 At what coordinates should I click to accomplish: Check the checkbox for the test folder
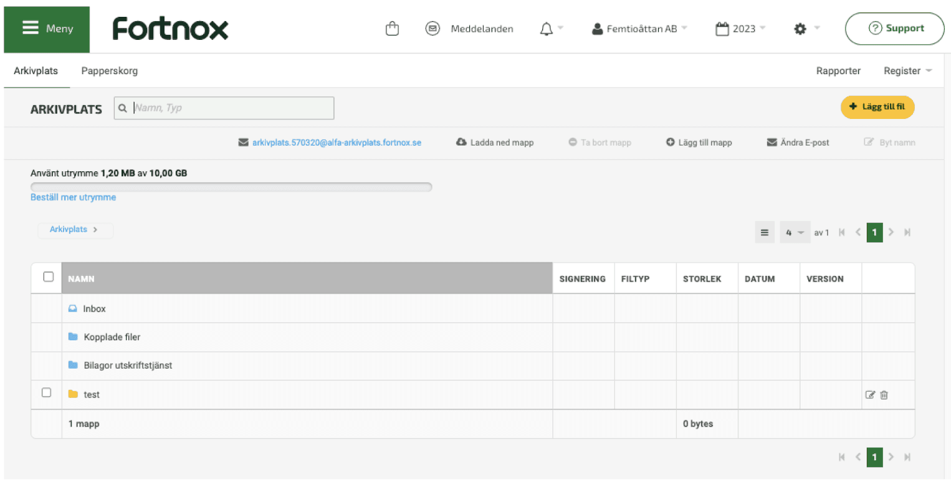tap(46, 393)
